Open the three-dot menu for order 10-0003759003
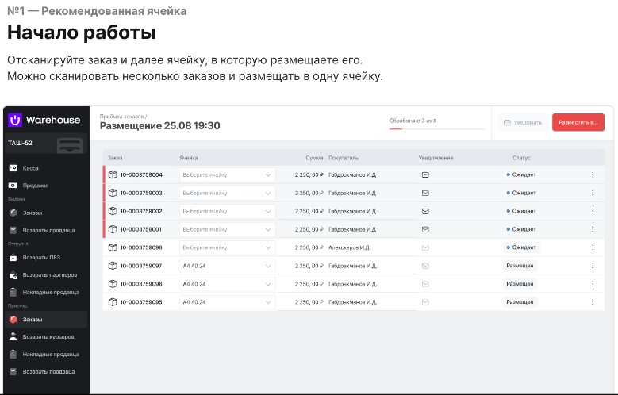This screenshot has width=618, height=395. click(x=593, y=193)
